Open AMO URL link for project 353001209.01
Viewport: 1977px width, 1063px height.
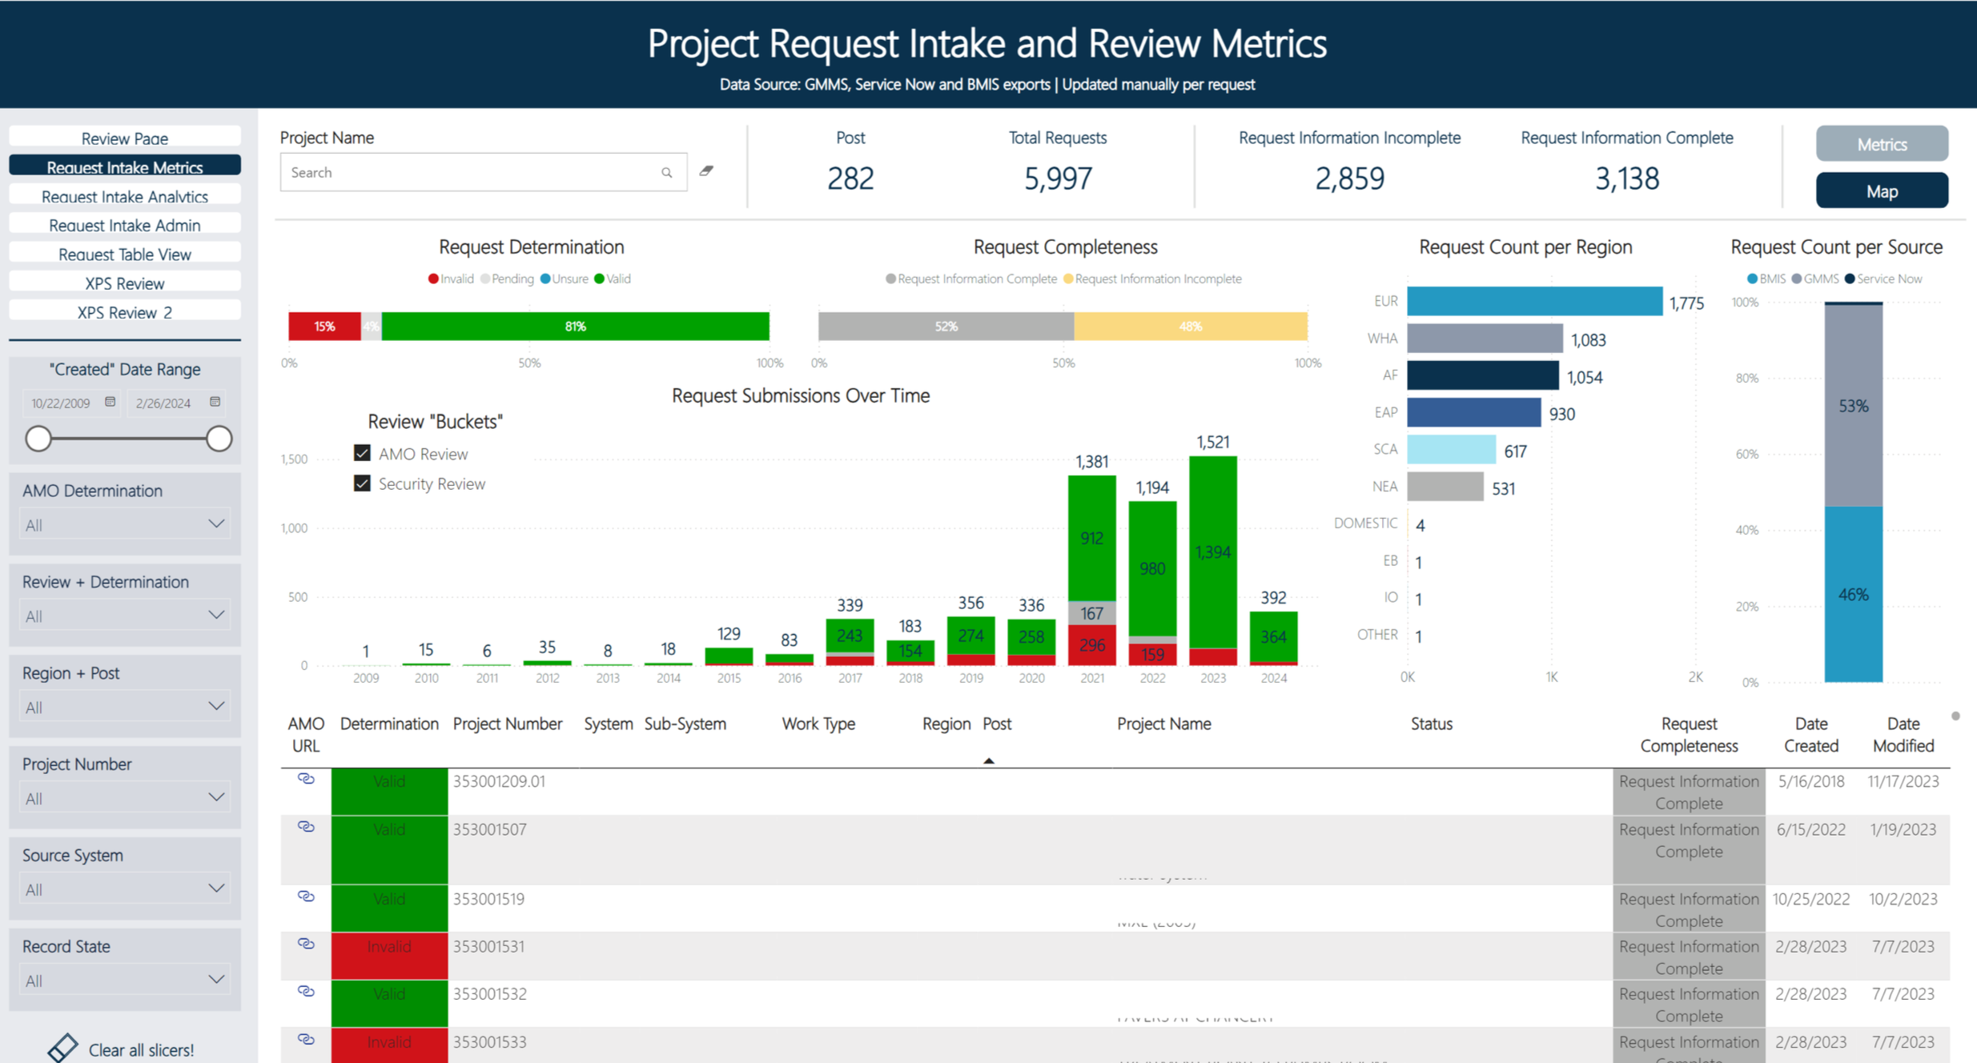click(306, 779)
